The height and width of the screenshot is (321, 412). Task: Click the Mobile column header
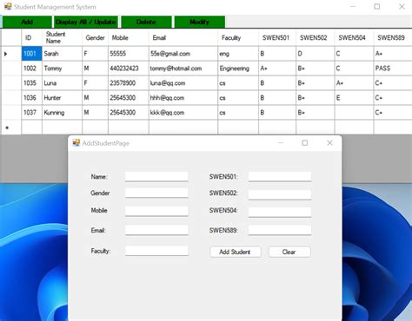click(129, 37)
